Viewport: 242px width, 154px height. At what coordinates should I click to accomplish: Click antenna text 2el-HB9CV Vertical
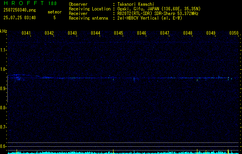tap(138, 18)
